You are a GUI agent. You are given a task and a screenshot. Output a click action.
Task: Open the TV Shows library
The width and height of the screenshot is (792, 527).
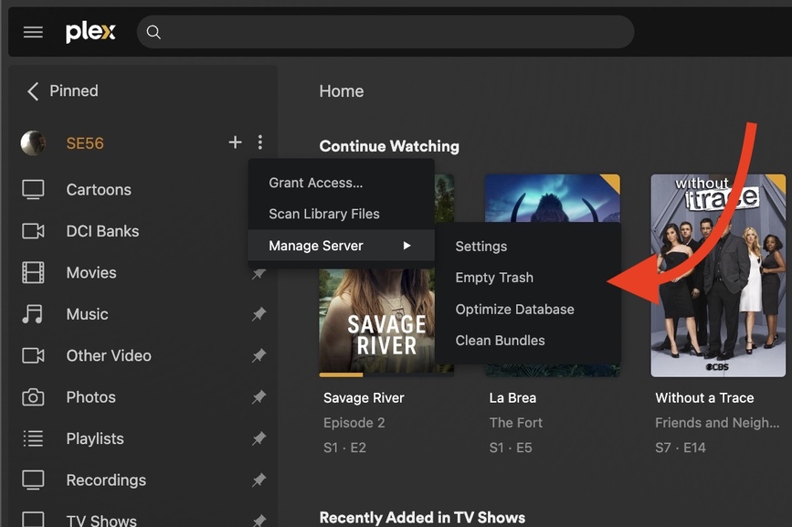tap(101, 520)
